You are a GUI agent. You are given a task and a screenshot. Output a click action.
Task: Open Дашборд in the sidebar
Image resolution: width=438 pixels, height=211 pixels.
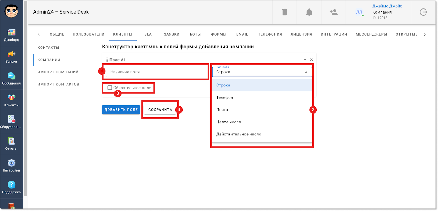click(11, 35)
